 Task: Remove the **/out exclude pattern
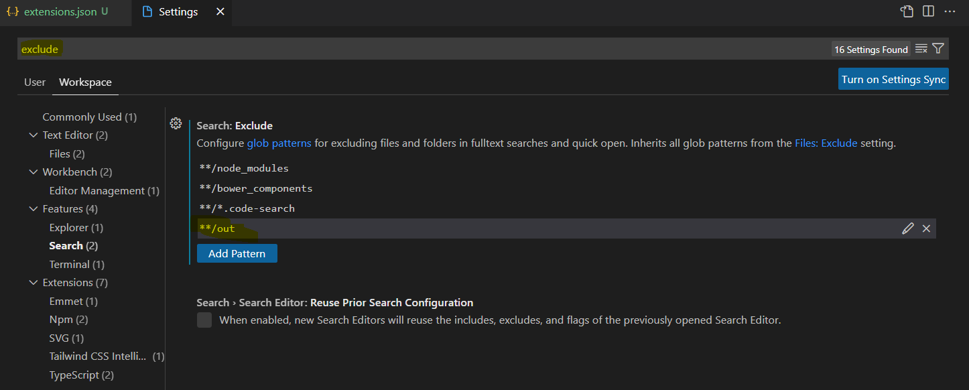(x=926, y=229)
